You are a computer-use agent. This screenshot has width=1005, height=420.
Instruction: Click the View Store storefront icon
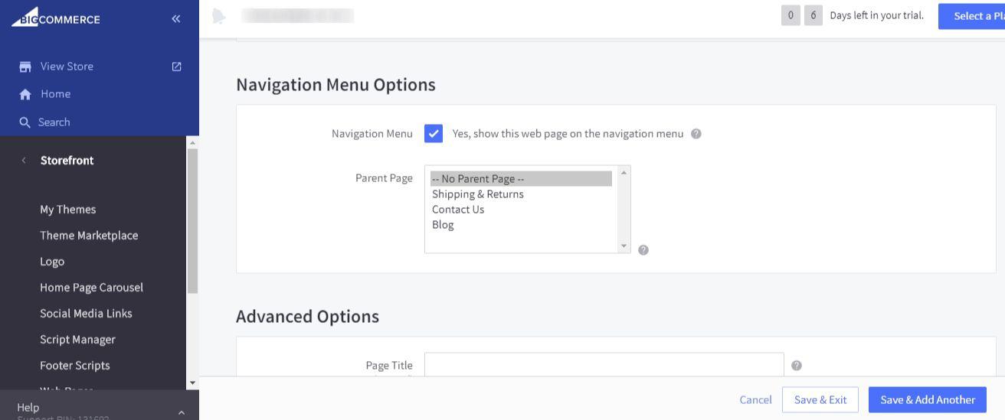coord(25,67)
